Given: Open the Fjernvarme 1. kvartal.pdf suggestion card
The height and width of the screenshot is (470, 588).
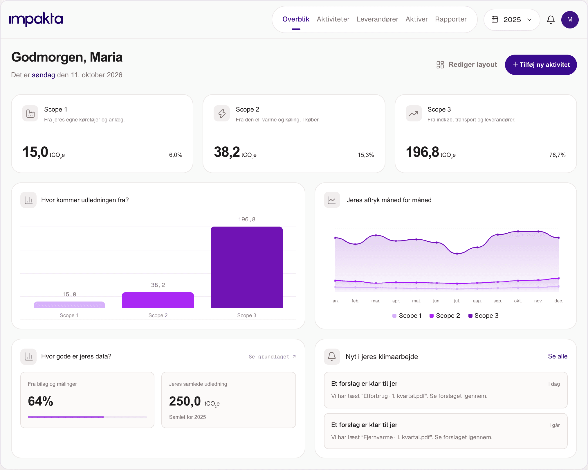Looking at the screenshot, I should (445, 431).
